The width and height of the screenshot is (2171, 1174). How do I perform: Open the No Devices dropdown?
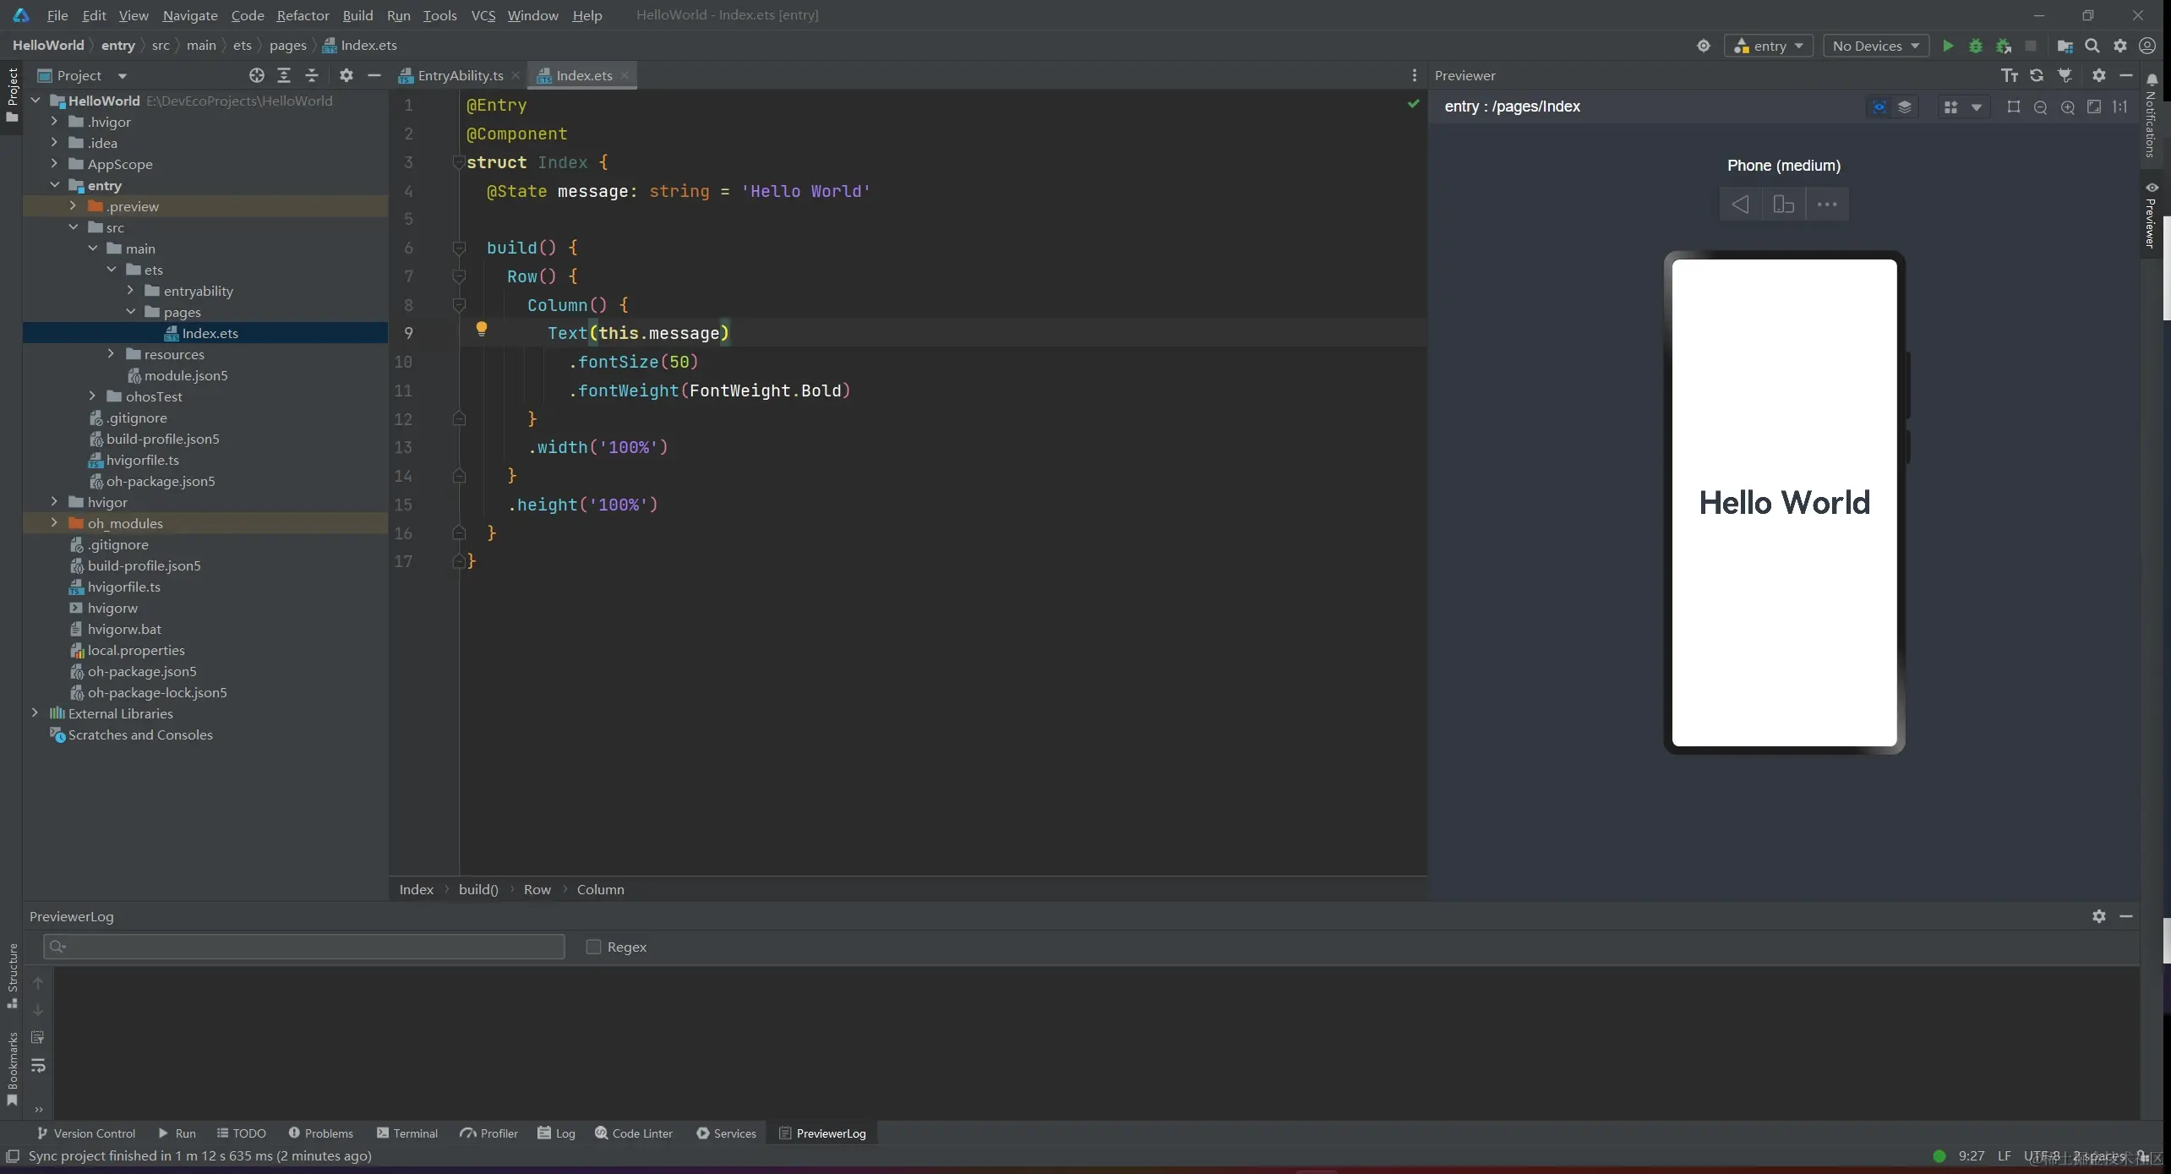click(1875, 46)
